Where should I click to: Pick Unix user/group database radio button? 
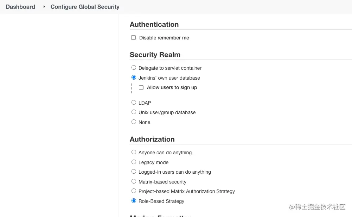click(134, 112)
